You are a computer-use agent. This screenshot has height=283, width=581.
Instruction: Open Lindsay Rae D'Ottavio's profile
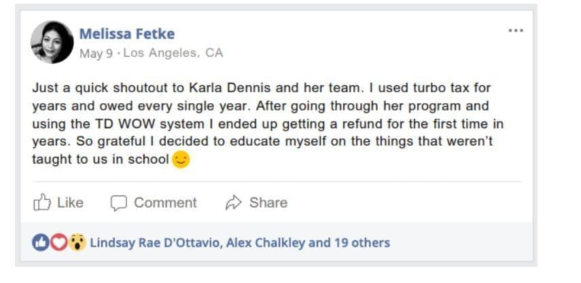click(155, 242)
